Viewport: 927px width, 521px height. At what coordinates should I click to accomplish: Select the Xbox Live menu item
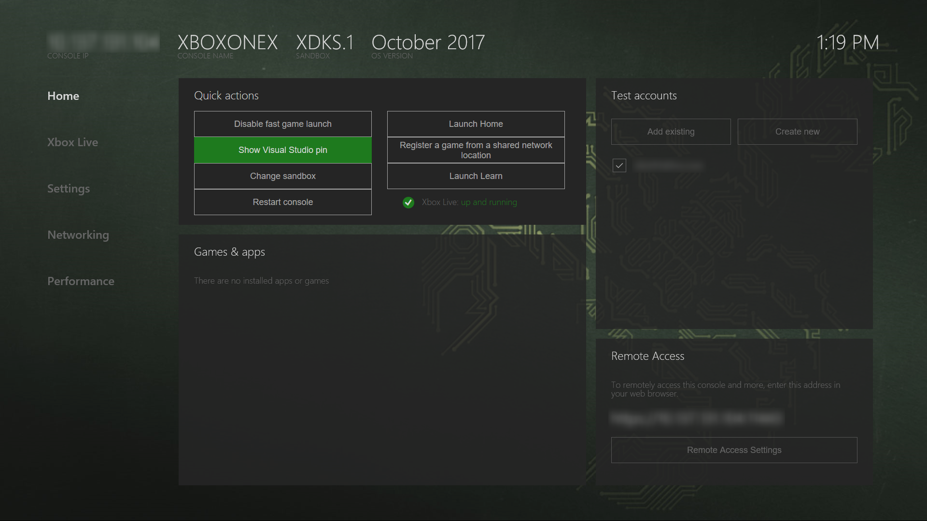tap(72, 141)
